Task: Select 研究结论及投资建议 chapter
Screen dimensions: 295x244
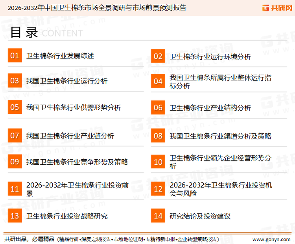Action: click(200, 216)
